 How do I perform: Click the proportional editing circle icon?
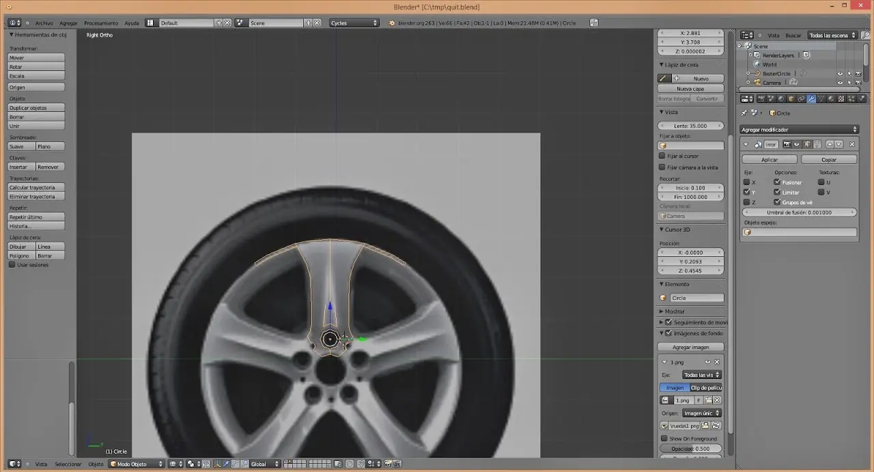[350, 464]
